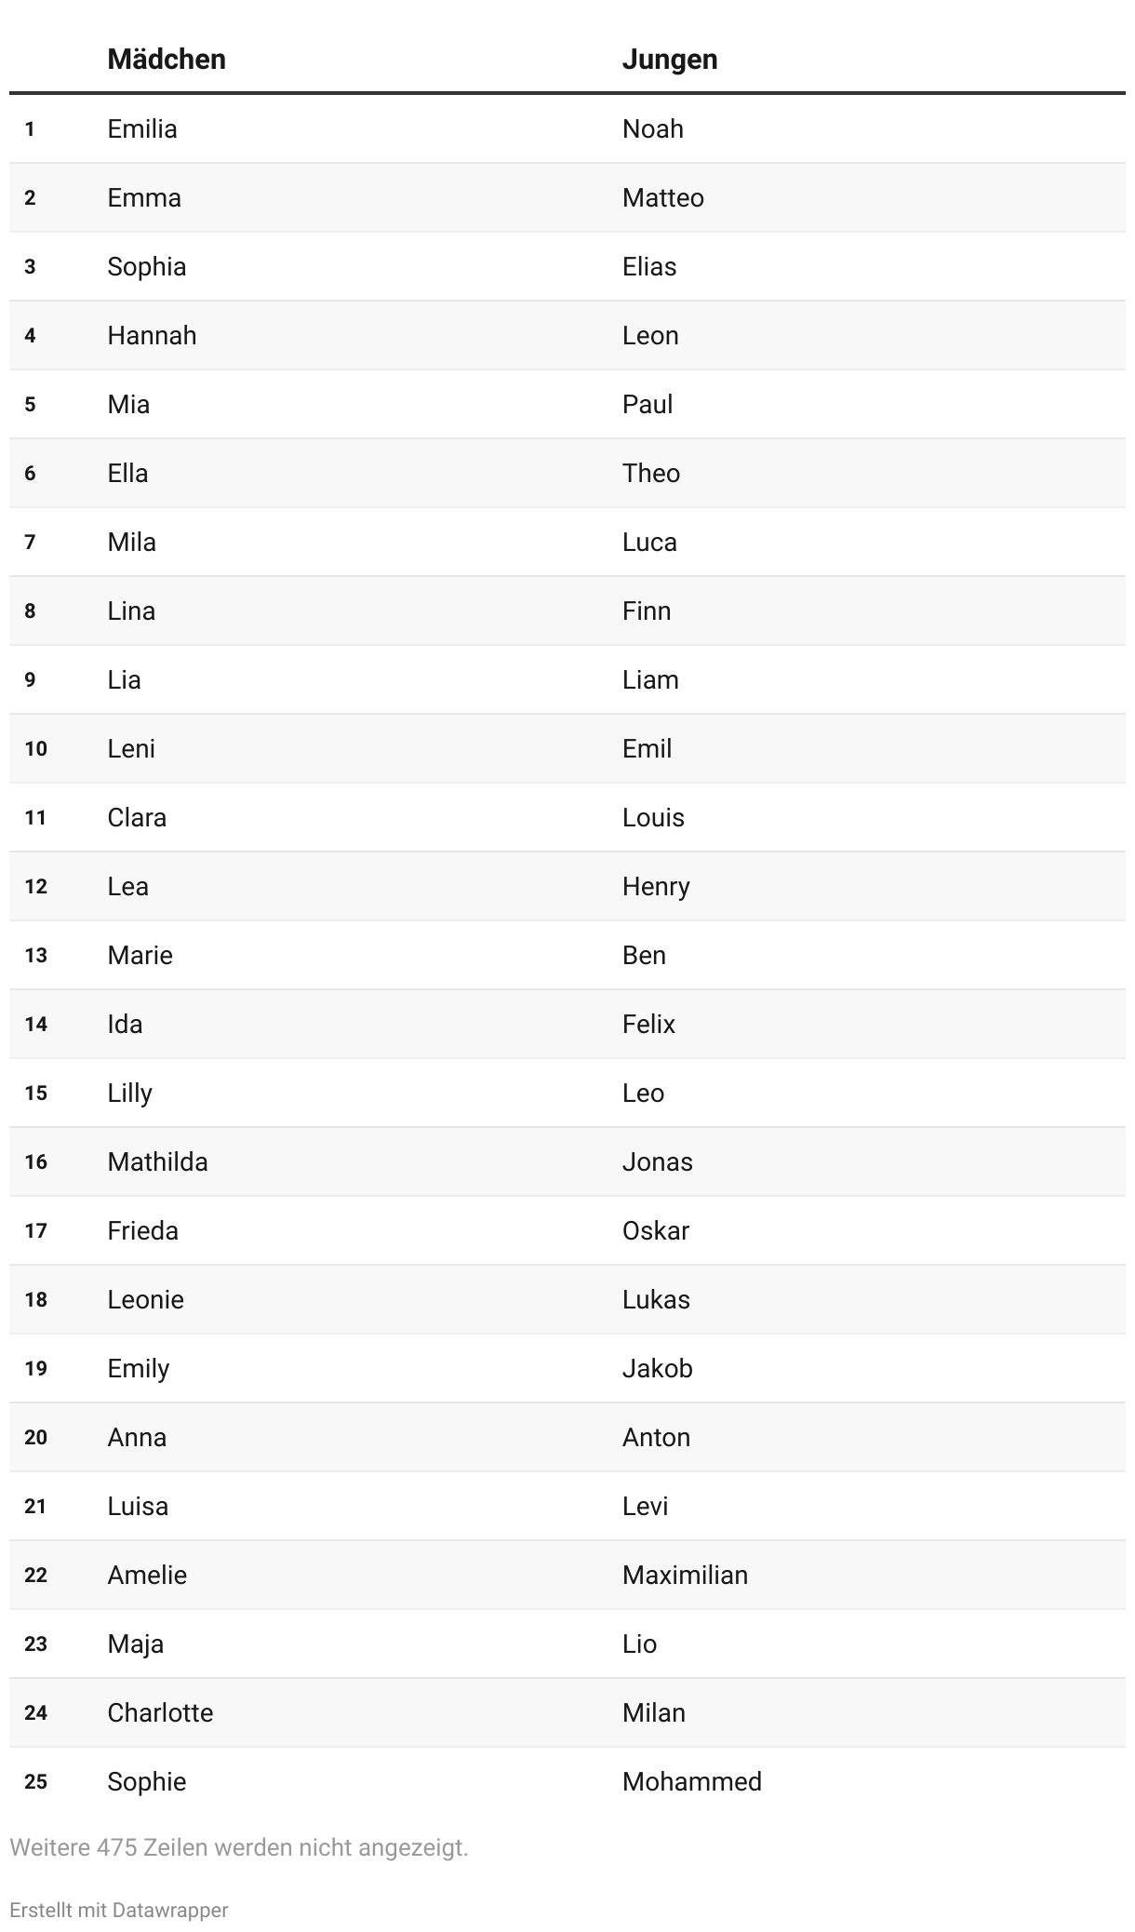Open the 'Erstellt mit Datawrapper' credit
Screen dimensions: 1135x1932
[x=119, y=1910]
